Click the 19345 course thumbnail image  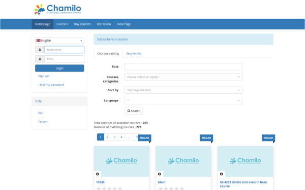tap(121, 161)
